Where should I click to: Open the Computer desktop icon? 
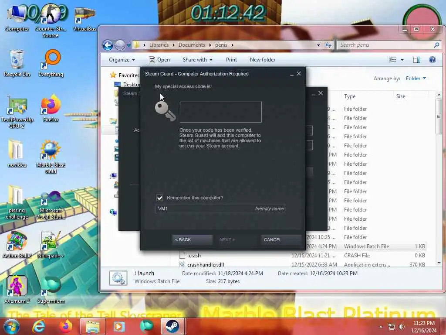pos(17,18)
